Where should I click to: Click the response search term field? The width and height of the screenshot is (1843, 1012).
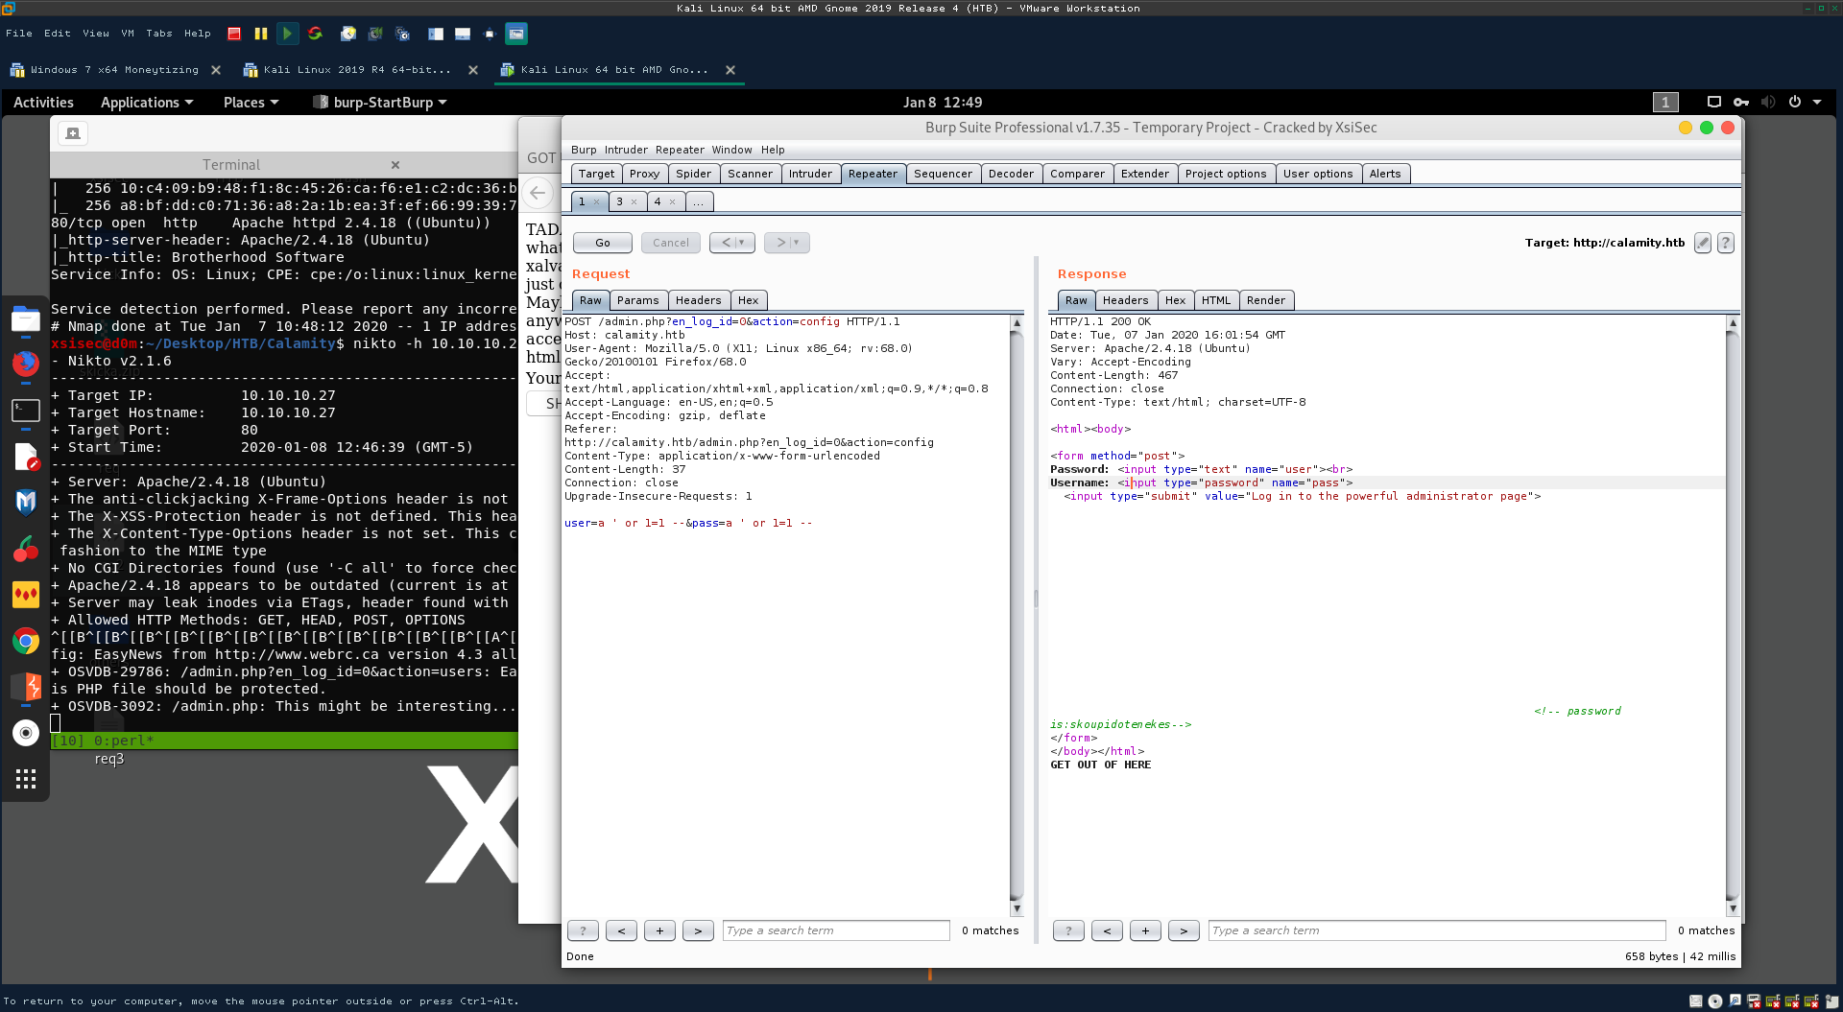pyautogui.click(x=1437, y=930)
